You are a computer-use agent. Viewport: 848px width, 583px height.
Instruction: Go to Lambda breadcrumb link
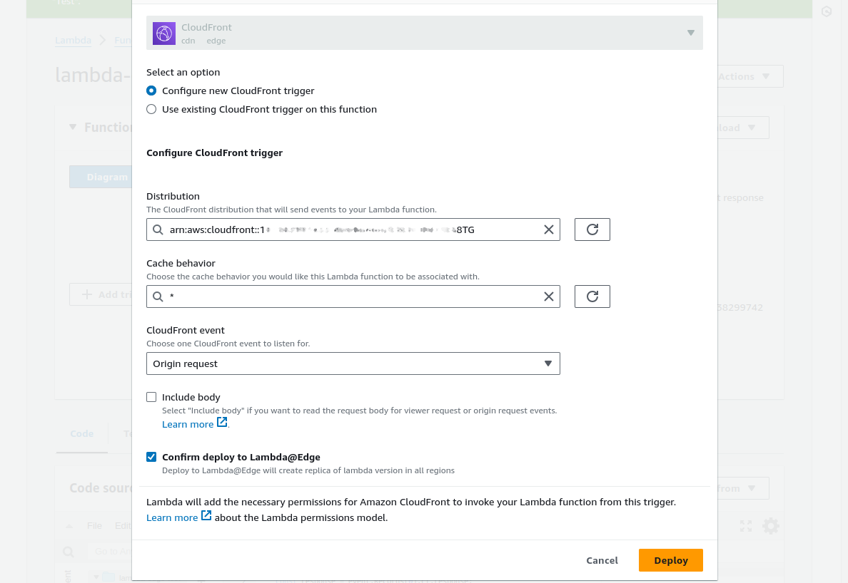(73, 40)
